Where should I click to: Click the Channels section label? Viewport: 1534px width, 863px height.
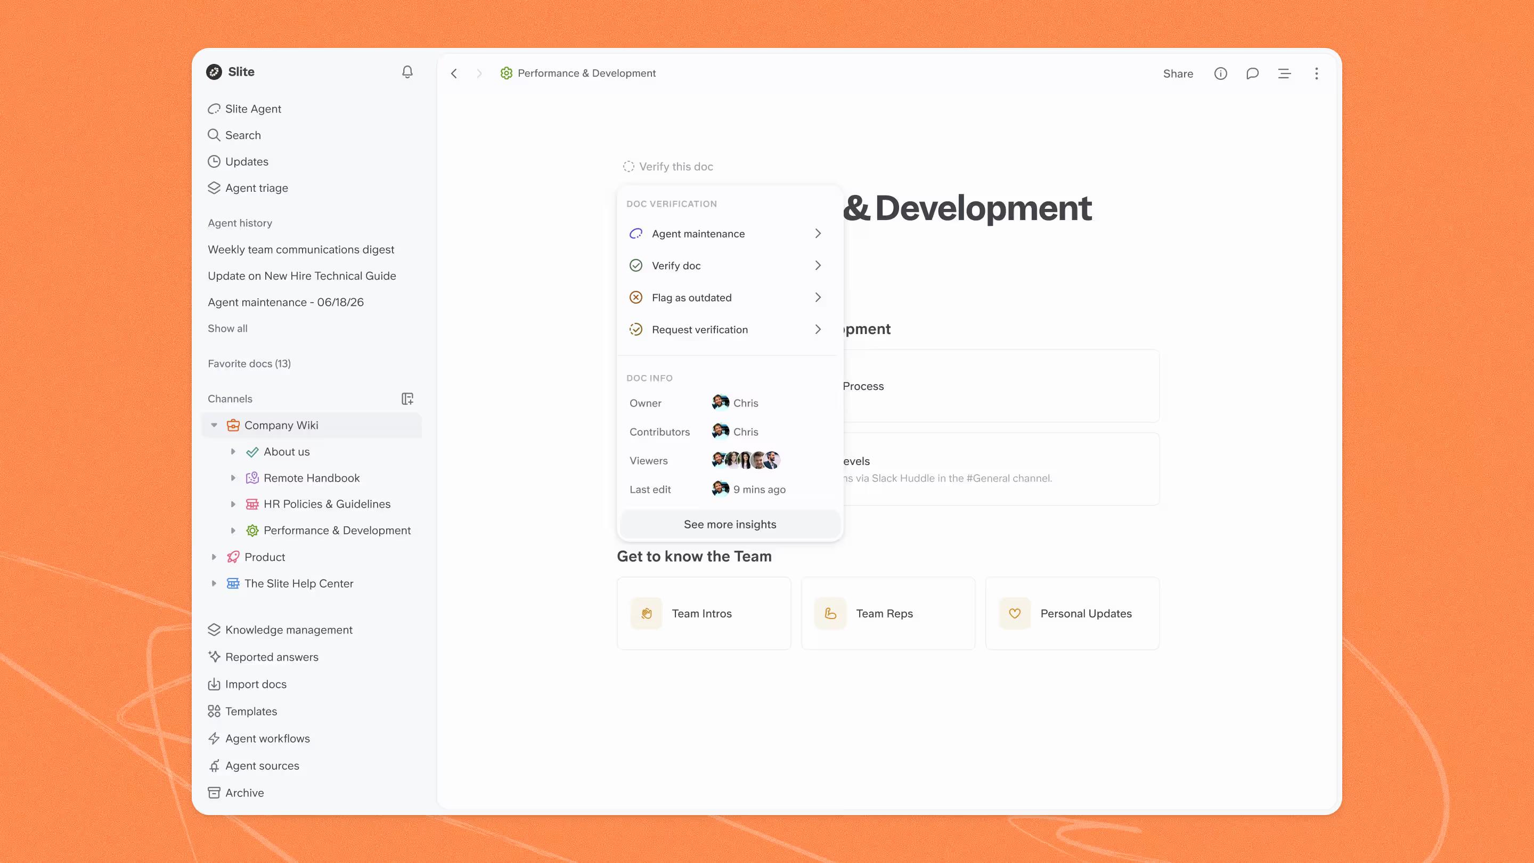tap(230, 399)
